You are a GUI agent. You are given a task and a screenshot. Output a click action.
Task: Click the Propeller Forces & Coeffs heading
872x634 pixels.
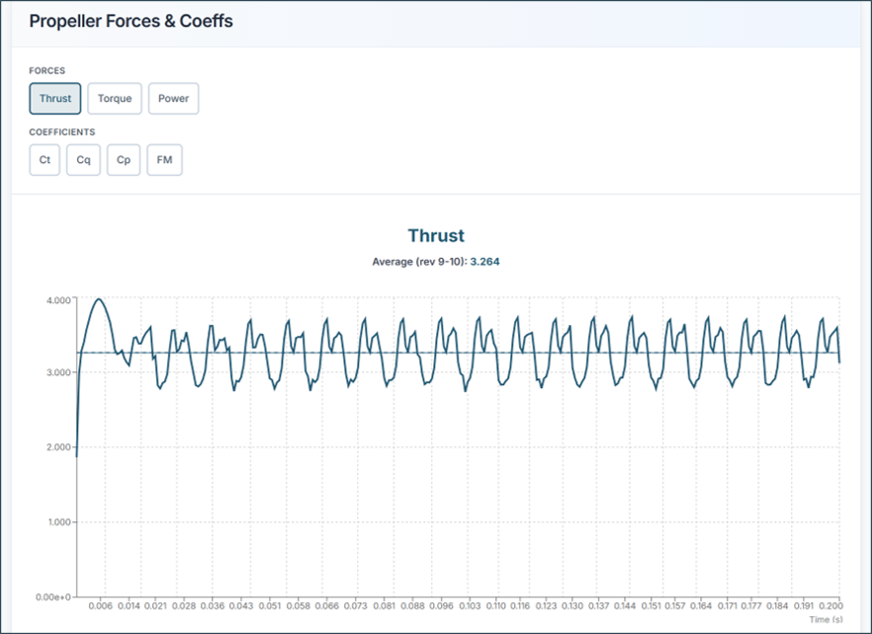131,21
